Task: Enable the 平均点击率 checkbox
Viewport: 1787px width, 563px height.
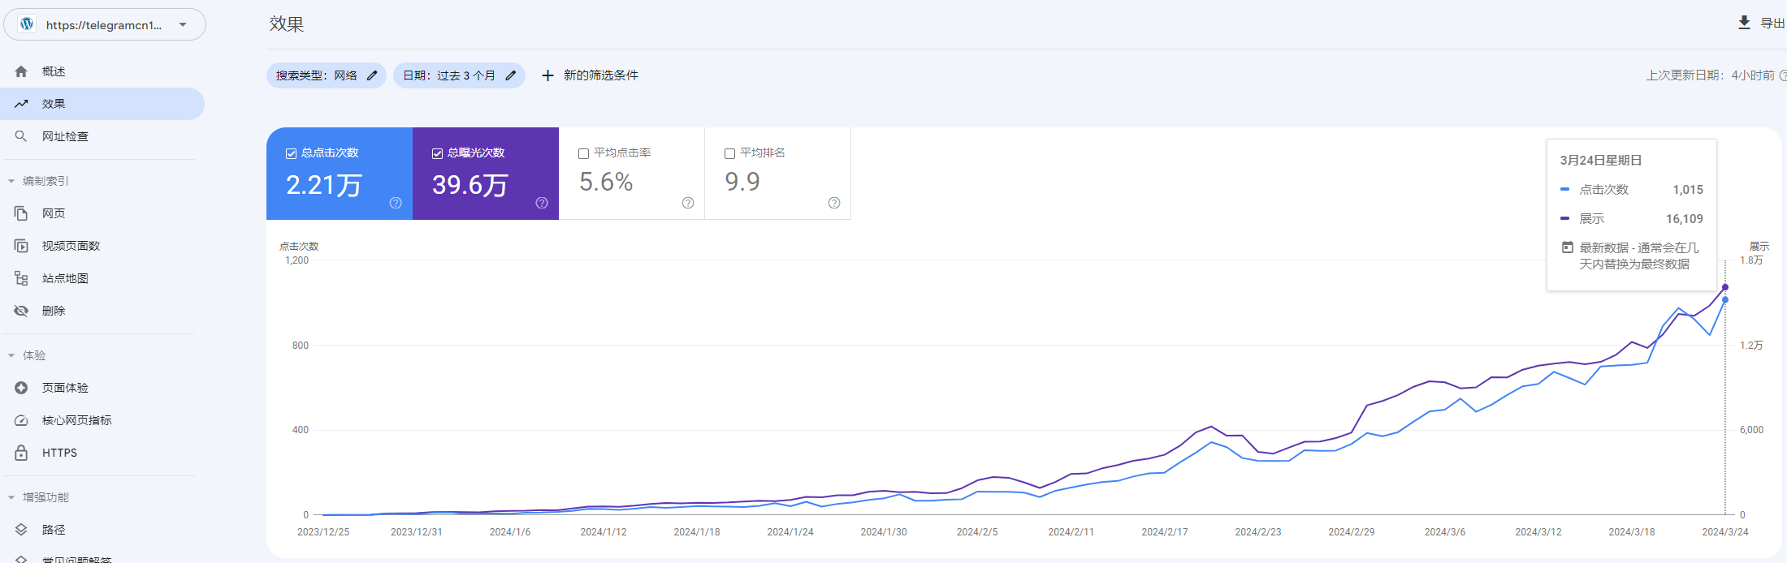Action: click(583, 153)
